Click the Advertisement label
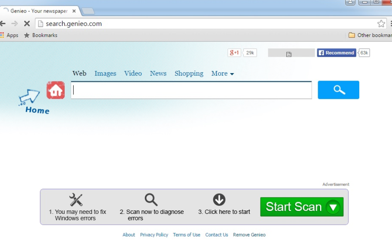The height and width of the screenshot is (241, 392). [x=336, y=184]
